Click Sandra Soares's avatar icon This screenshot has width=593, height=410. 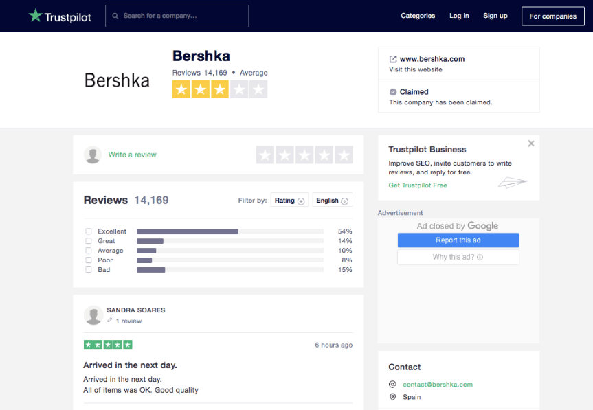coord(93,315)
